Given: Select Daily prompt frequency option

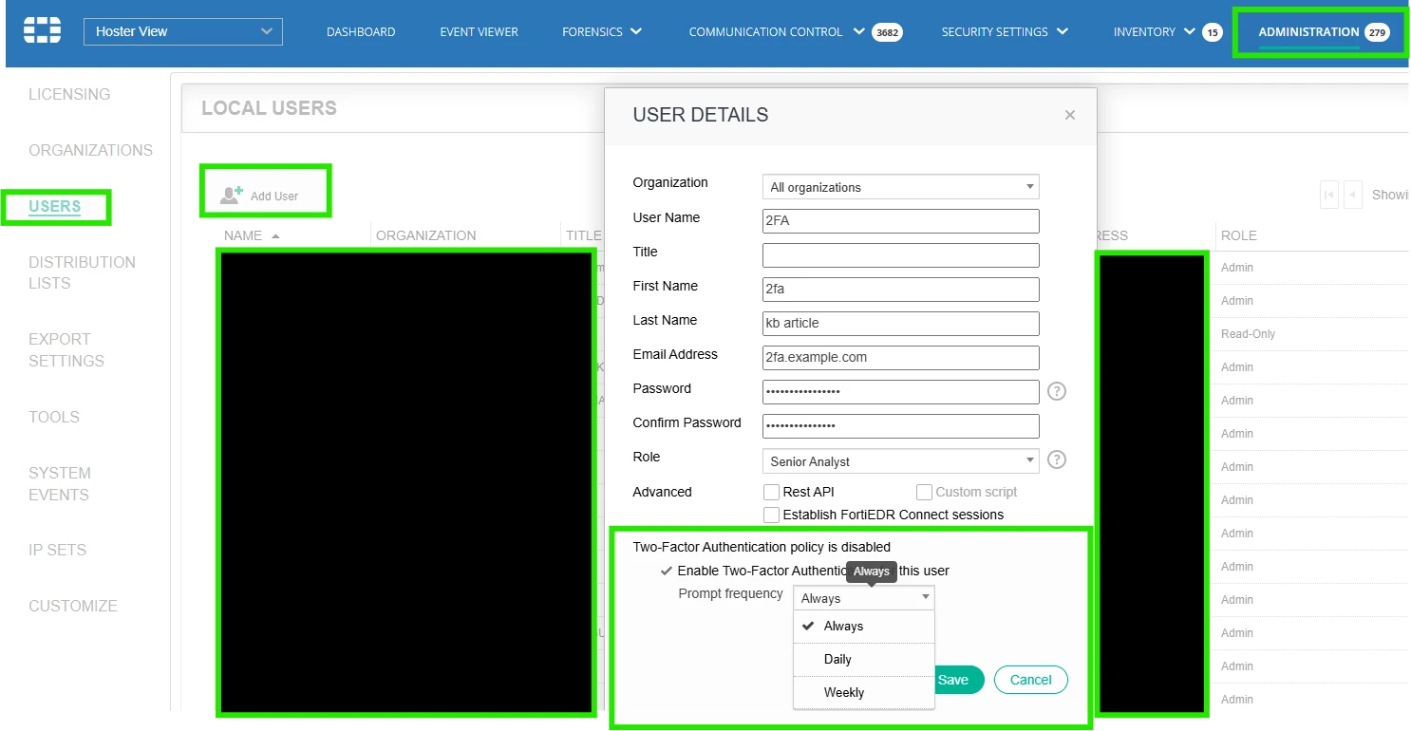Looking at the screenshot, I should (864, 660).
